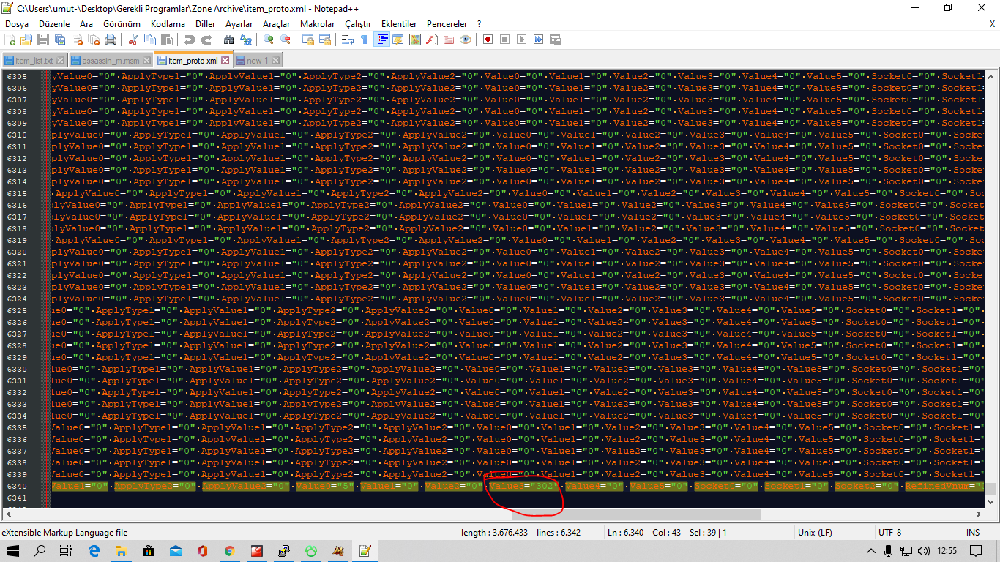Undo the last action via toolbar
Viewport: 1000px width, 562px height.
coord(190,40)
